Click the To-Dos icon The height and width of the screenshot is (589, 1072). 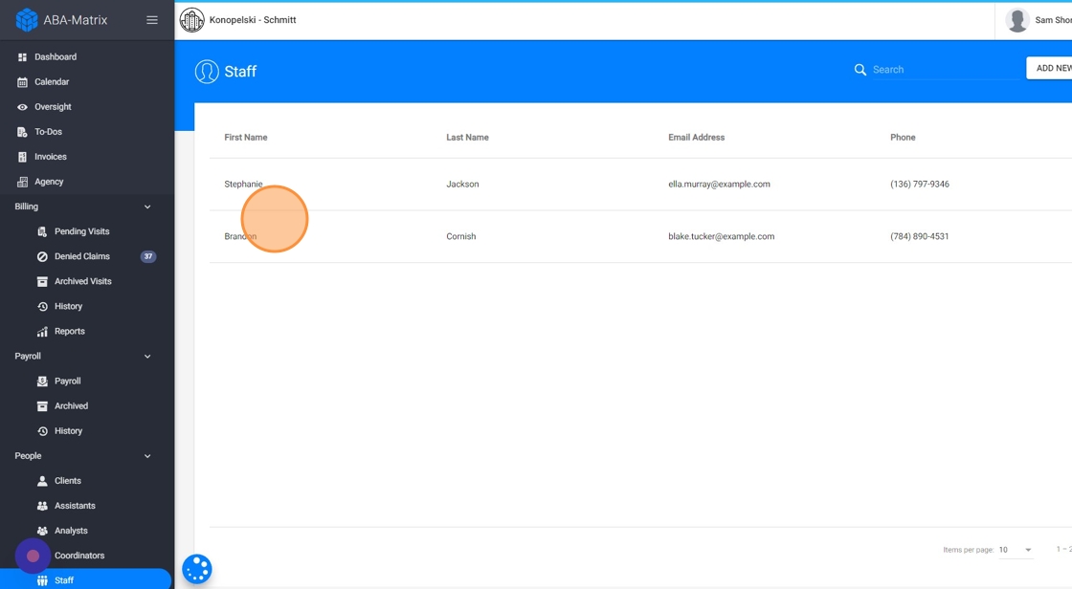click(22, 132)
